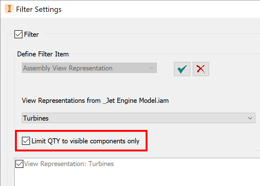Expand the Assembly View Representation combo box
Viewport: 260px width, 186px height.
coord(152,68)
